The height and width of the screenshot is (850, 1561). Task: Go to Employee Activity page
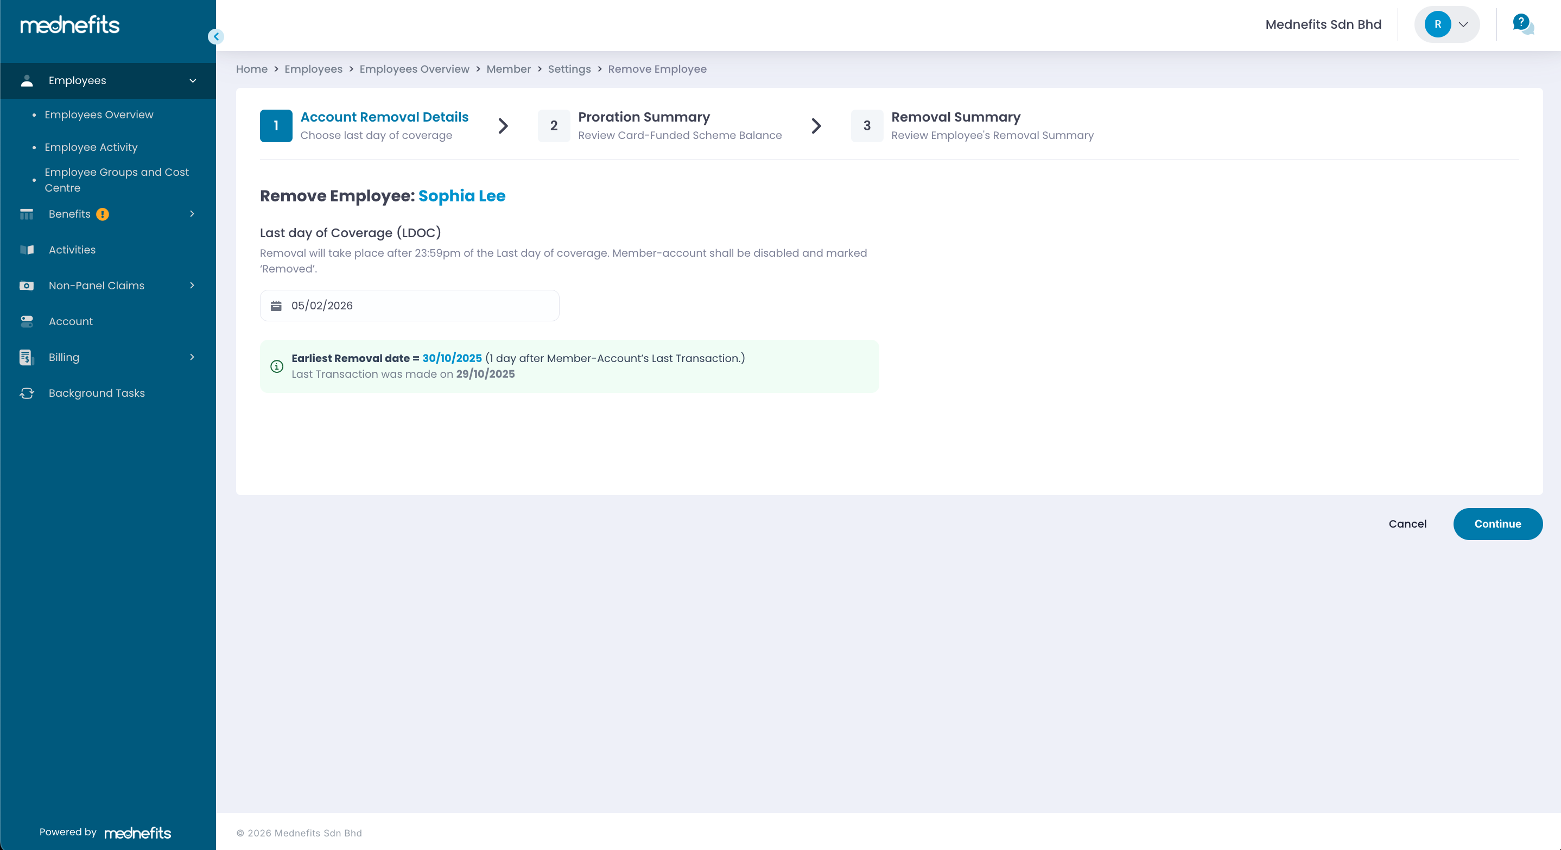[x=91, y=147]
